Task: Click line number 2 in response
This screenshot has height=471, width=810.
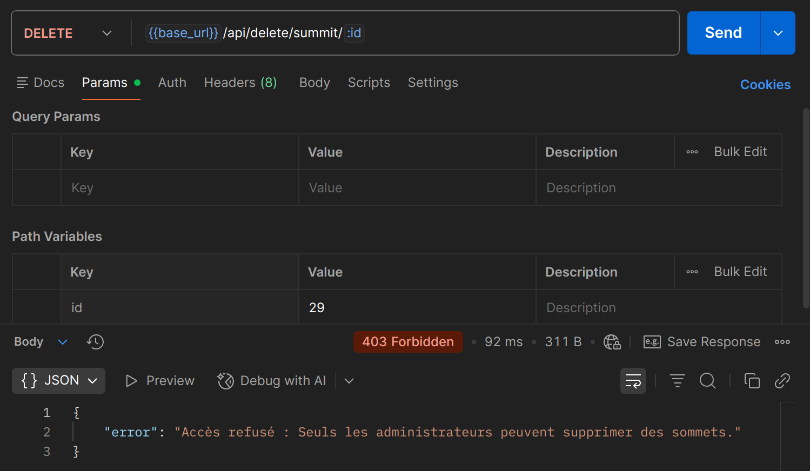Action: click(x=47, y=432)
